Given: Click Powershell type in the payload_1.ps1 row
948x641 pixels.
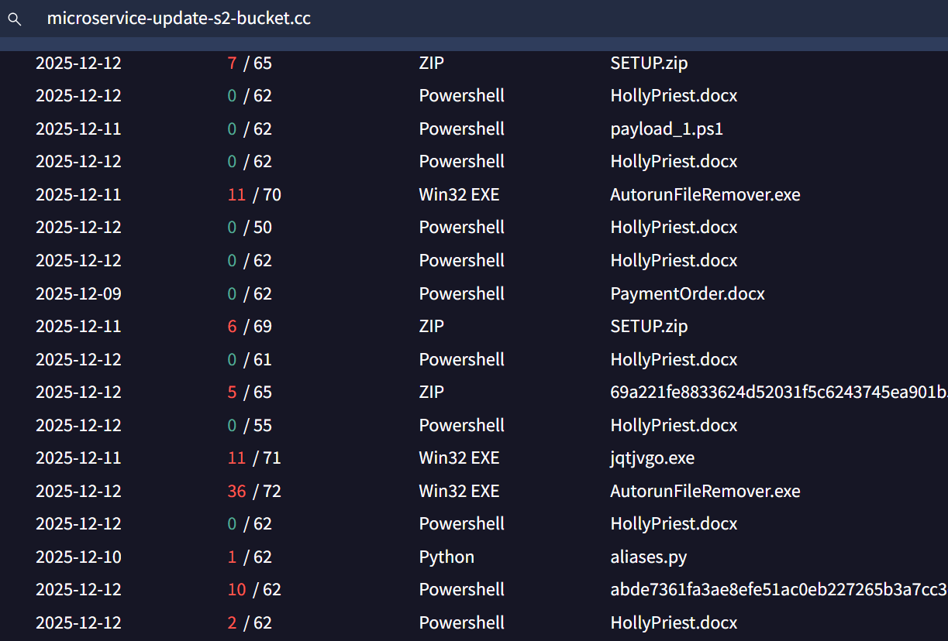Looking at the screenshot, I should point(462,129).
